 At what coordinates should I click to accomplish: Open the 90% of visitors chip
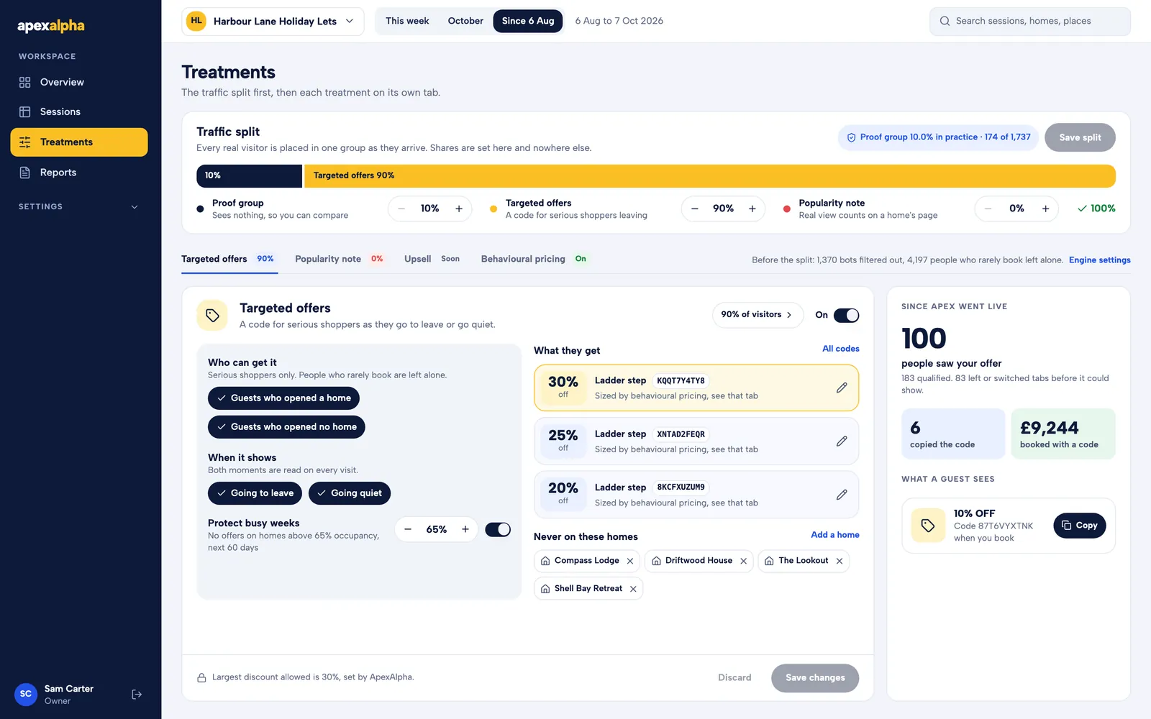[x=758, y=315]
